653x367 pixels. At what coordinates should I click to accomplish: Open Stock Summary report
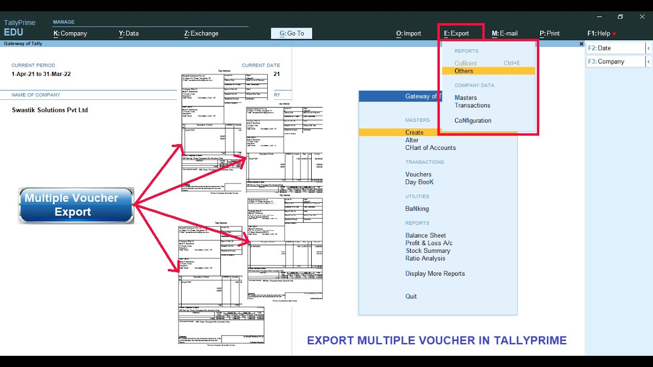[428, 251]
